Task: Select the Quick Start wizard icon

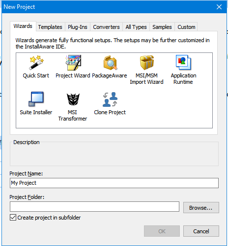Action: (36, 63)
